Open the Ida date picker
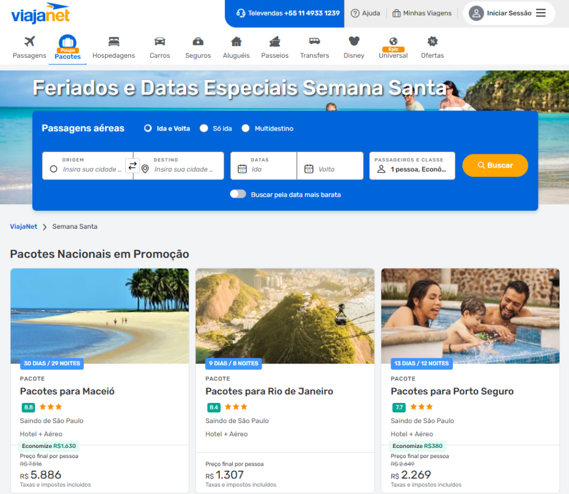This screenshot has height=494, width=569. pos(263,169)
